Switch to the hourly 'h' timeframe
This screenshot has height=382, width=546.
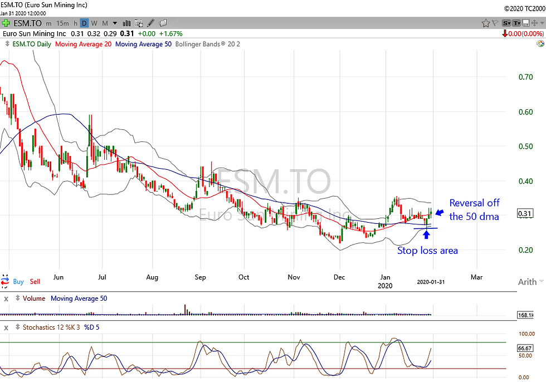(x=75, y=23)
